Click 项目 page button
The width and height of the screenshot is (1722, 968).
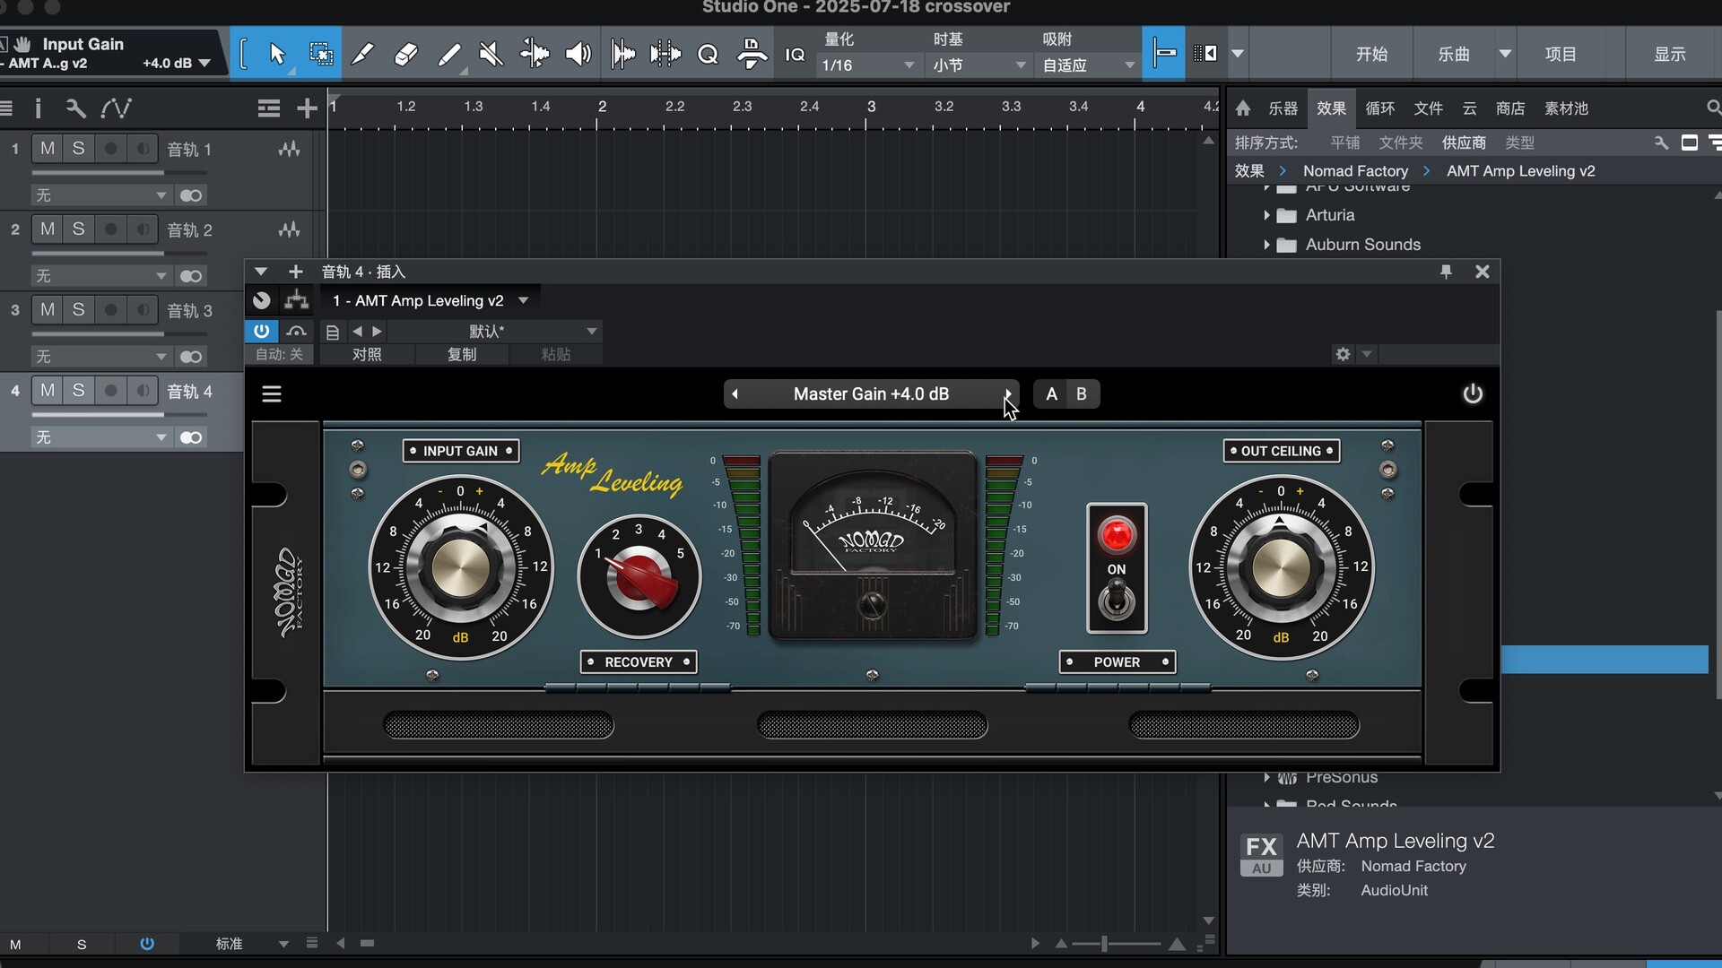1561,54
